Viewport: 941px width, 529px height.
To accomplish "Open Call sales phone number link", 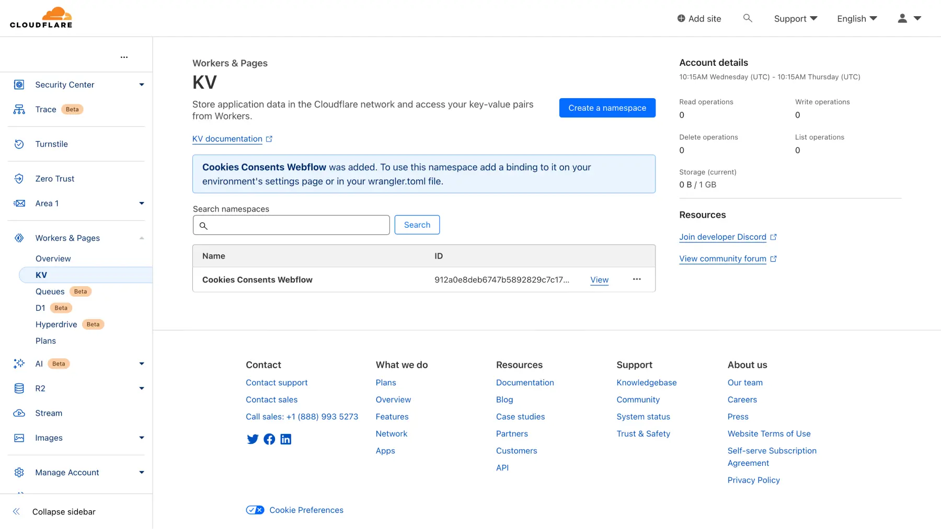I will [302, 417].
